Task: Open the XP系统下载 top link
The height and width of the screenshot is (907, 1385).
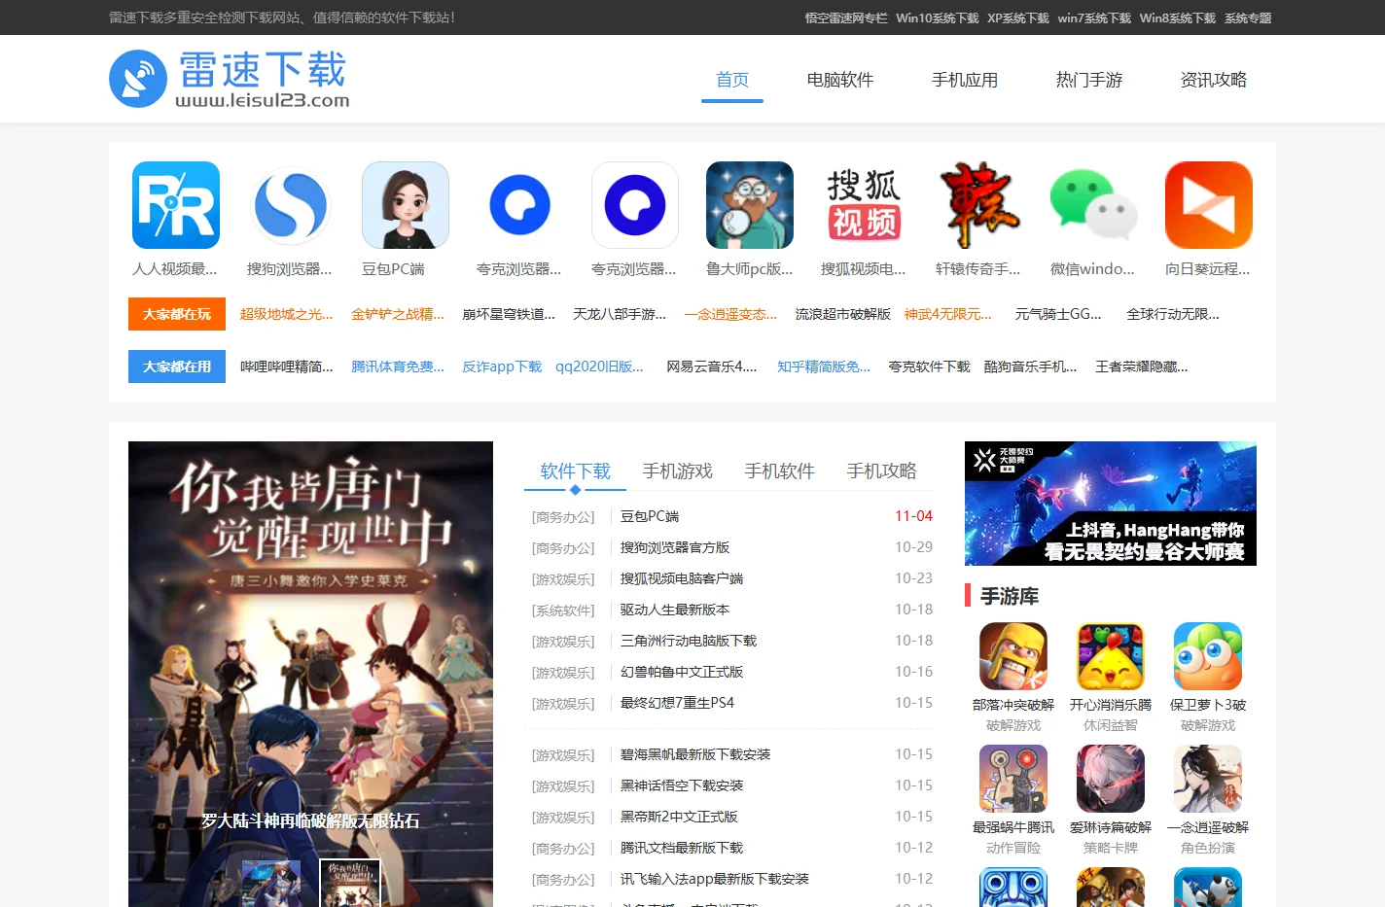Action: (x=1018, y=17)
